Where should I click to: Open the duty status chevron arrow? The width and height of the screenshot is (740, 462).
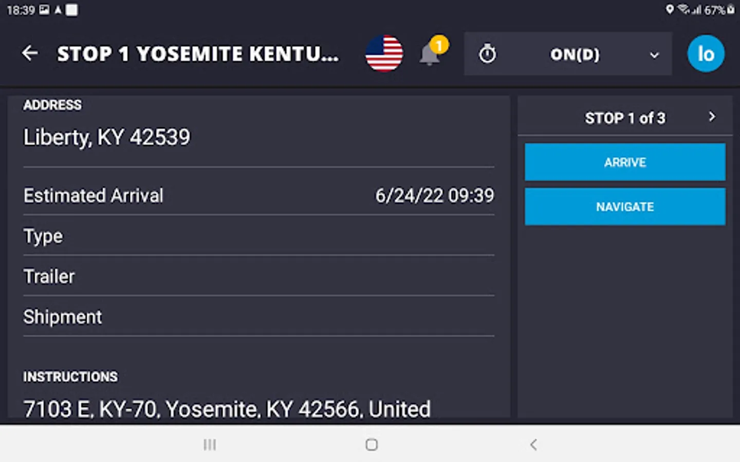pos(655,55)
